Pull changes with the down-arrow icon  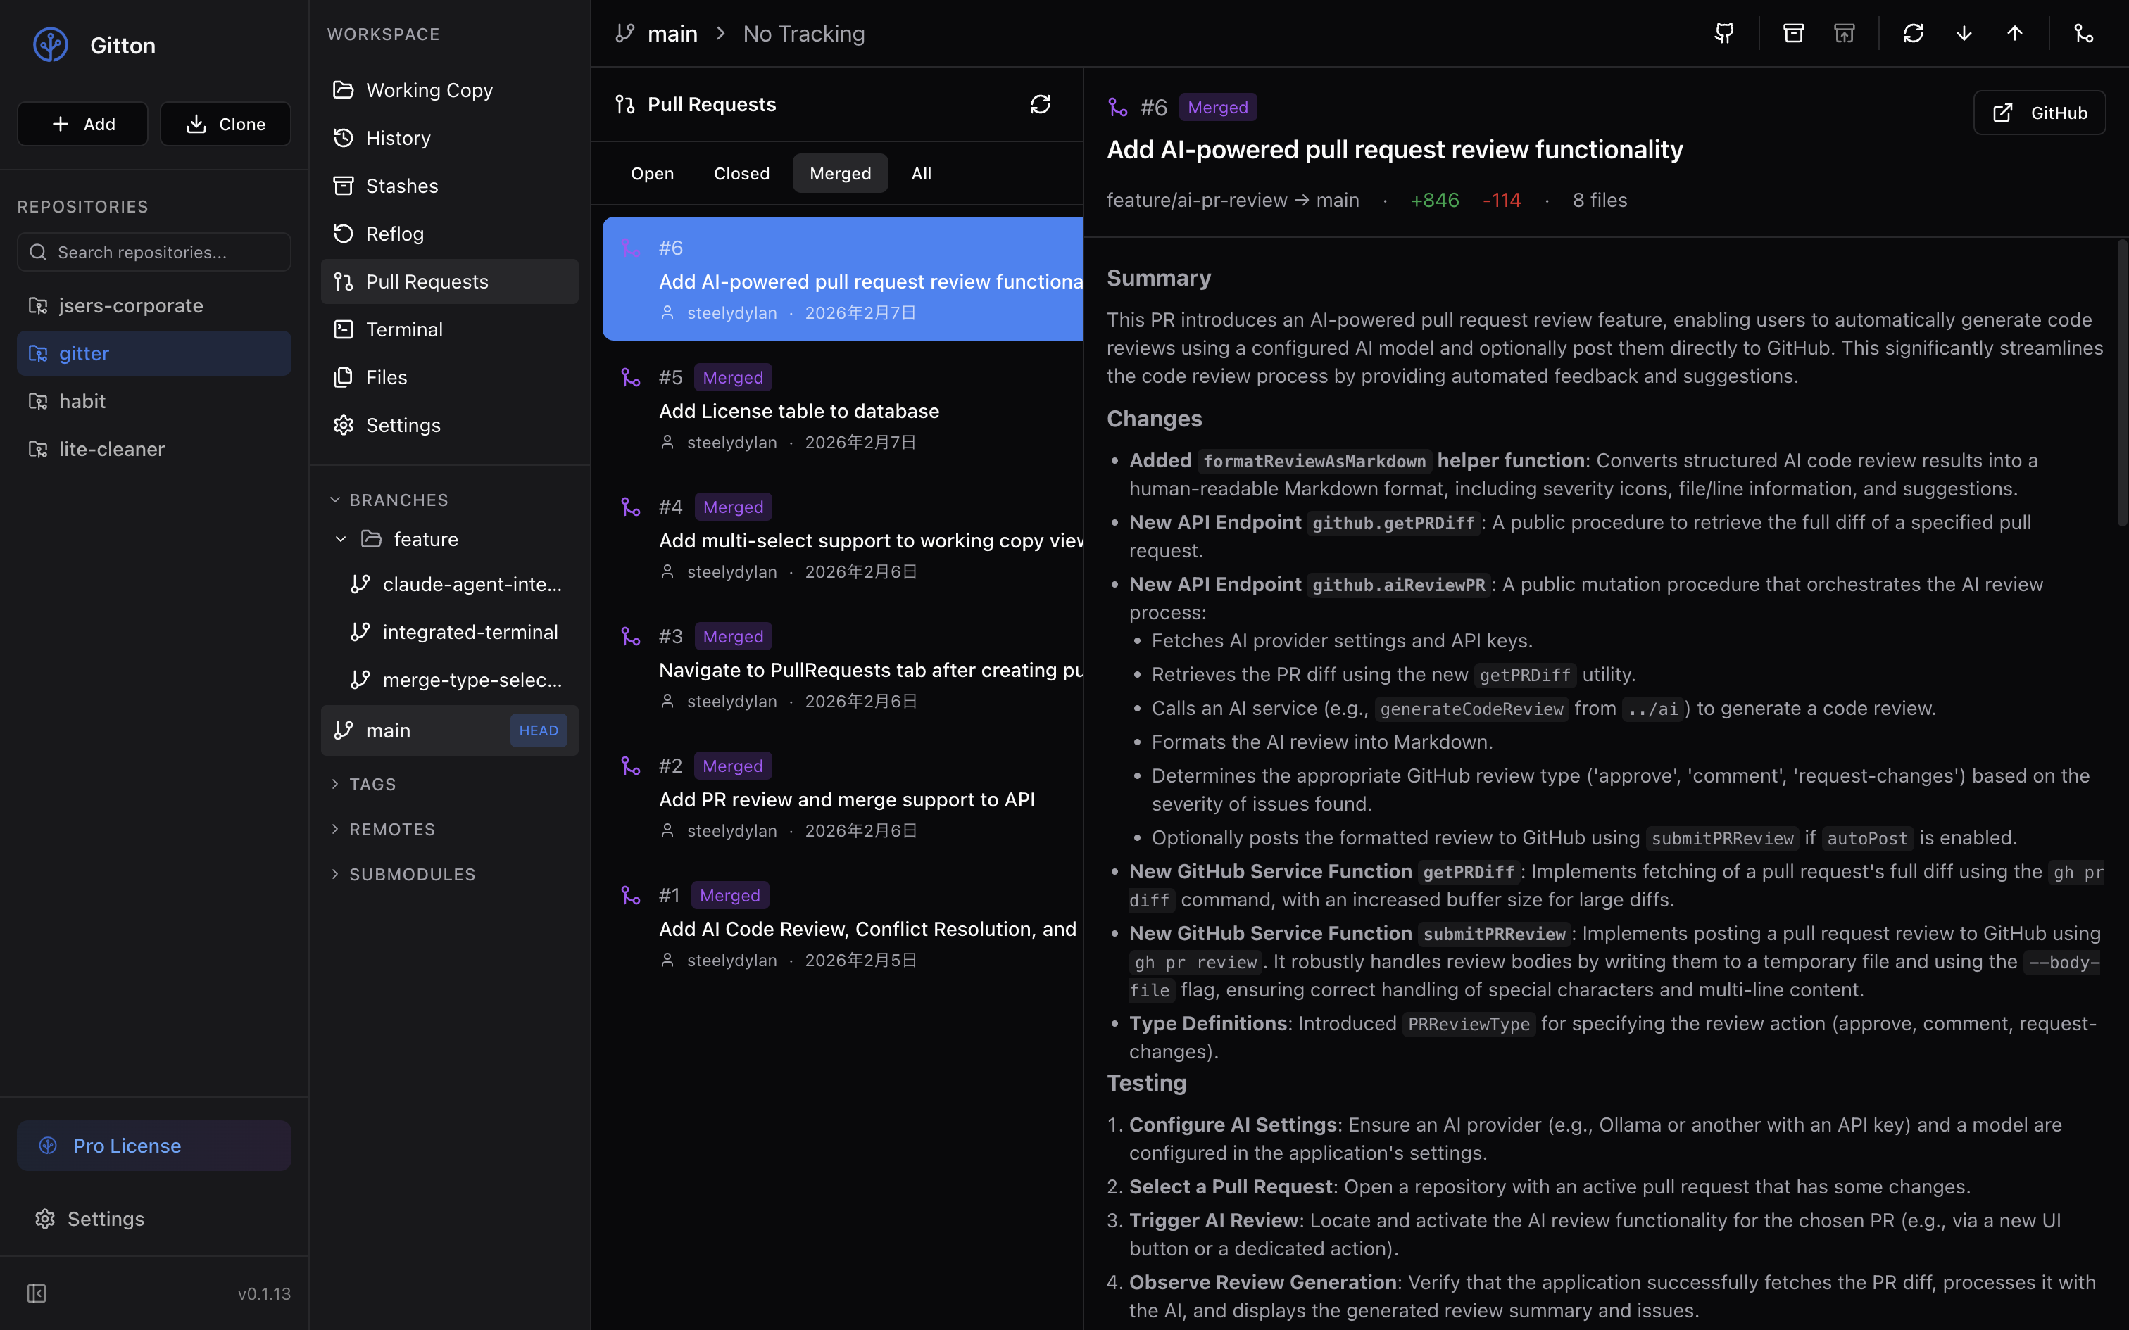pyautogui.click(x=1964, y=32)
